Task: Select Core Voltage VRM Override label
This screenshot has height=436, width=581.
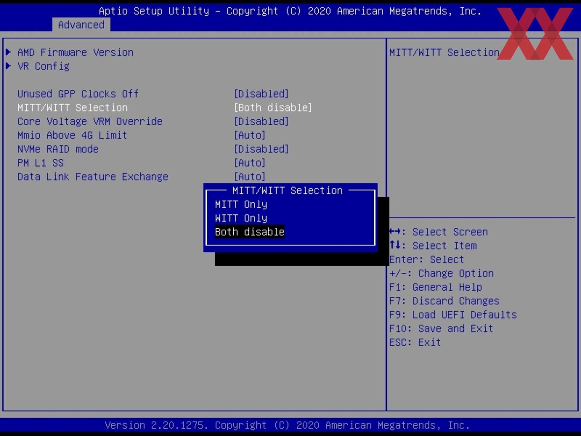Action: click(90, 121)
